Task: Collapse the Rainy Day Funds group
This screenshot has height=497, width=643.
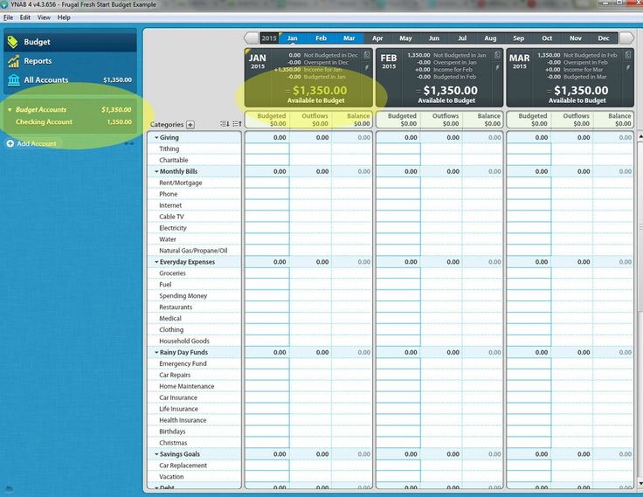Action: 156,352
